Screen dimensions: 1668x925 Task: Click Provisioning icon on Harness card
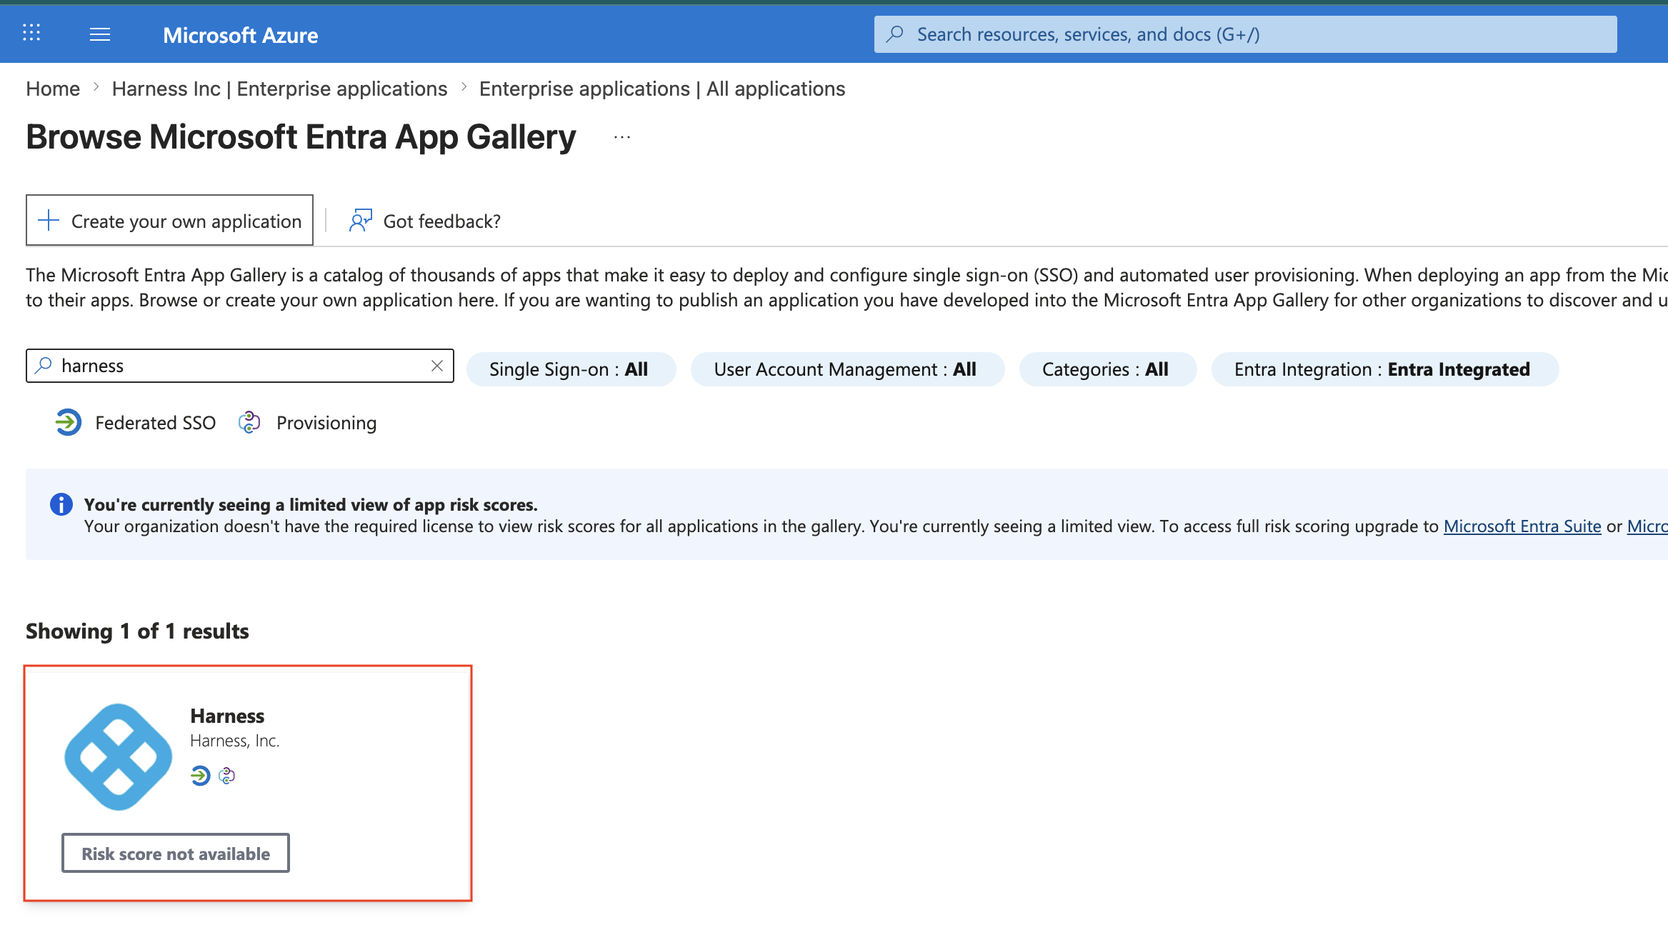coord(227,775)
